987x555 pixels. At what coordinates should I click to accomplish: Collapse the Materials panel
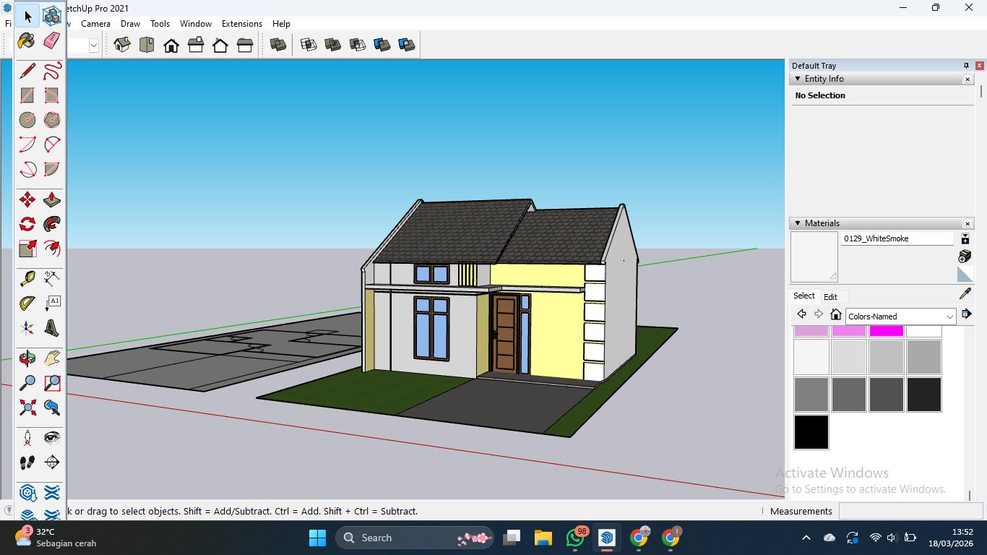pyautogui.click(x=798, y=223)
